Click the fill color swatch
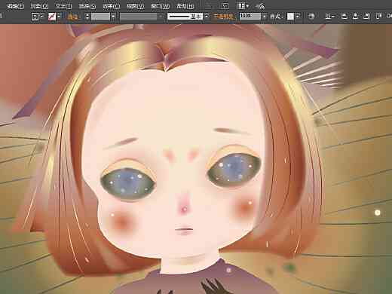 coord(35,17)
